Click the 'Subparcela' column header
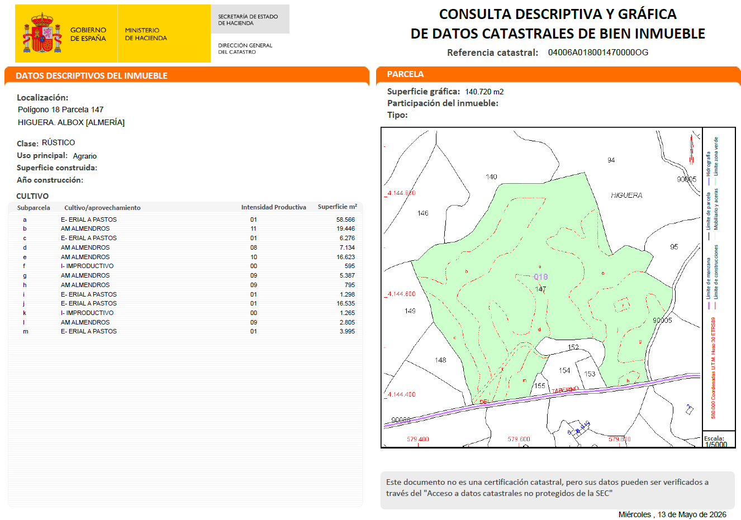This screenshot has width=741, height=520. [x=34, y=208]
